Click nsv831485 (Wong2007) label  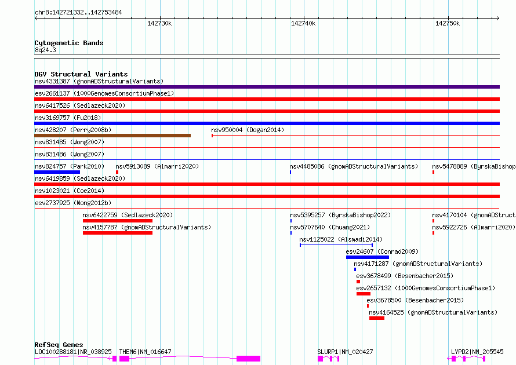pyautogui.click(x=70, y=142)
